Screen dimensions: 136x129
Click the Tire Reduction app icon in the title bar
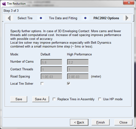click(x=4, y=4)
